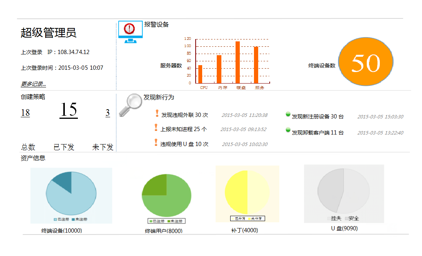Click green dot beside 发现新注册设备
Image resolution: width=422 pixels, height=256 pixels.
(288, 114)
